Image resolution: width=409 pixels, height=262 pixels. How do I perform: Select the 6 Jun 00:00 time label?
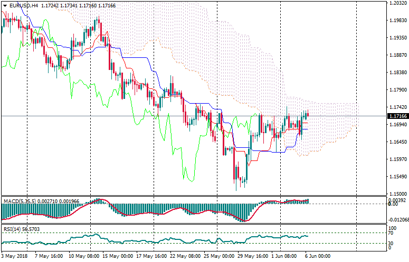pyautogui.click(x=318, y=257)
